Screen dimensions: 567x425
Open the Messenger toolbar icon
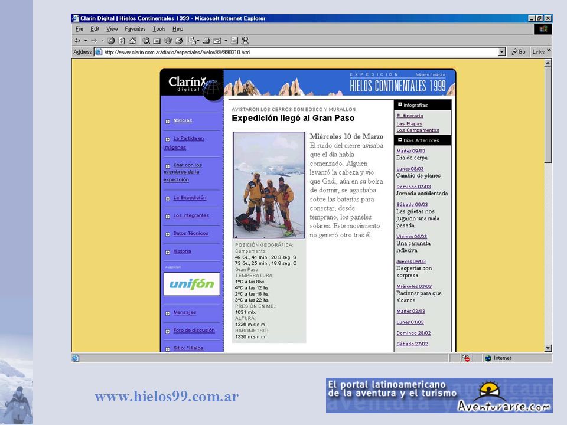click(x=245, y=41)
